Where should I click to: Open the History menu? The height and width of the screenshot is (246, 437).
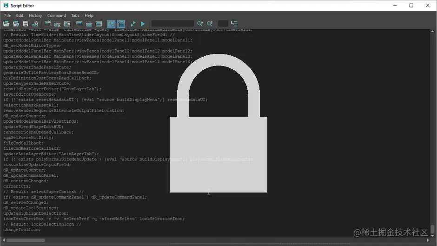click(35, 16)
